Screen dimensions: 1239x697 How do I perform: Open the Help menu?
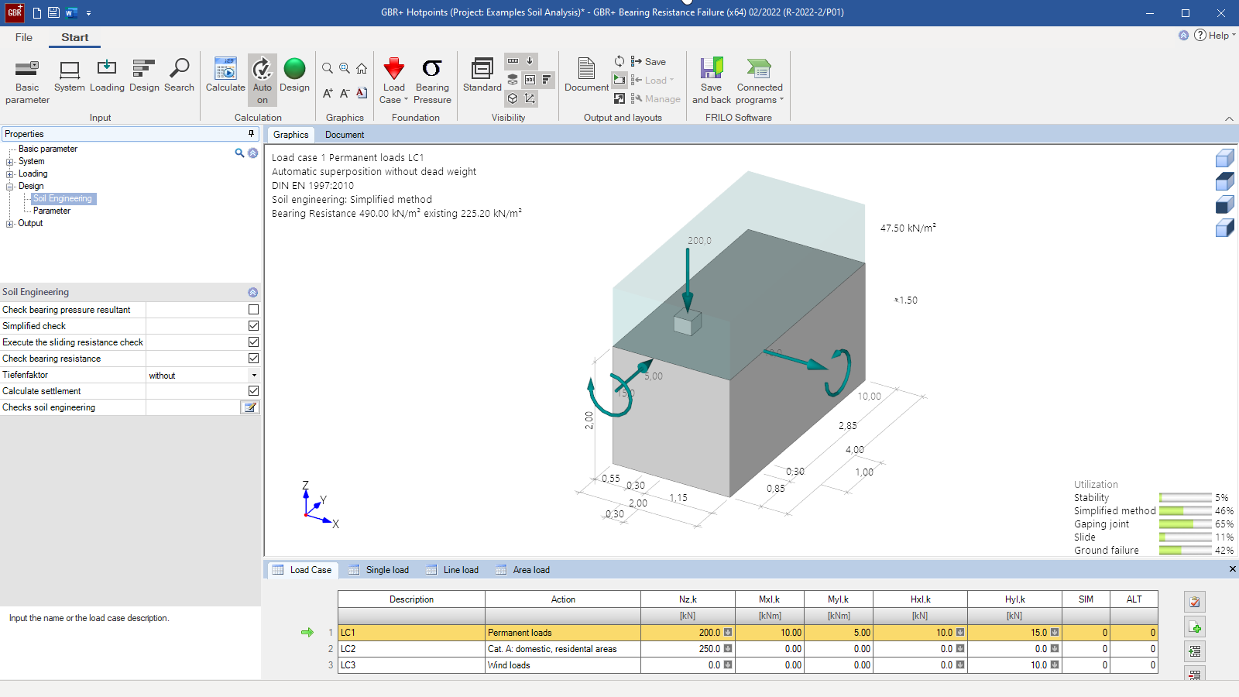[x=1215, y=35]
